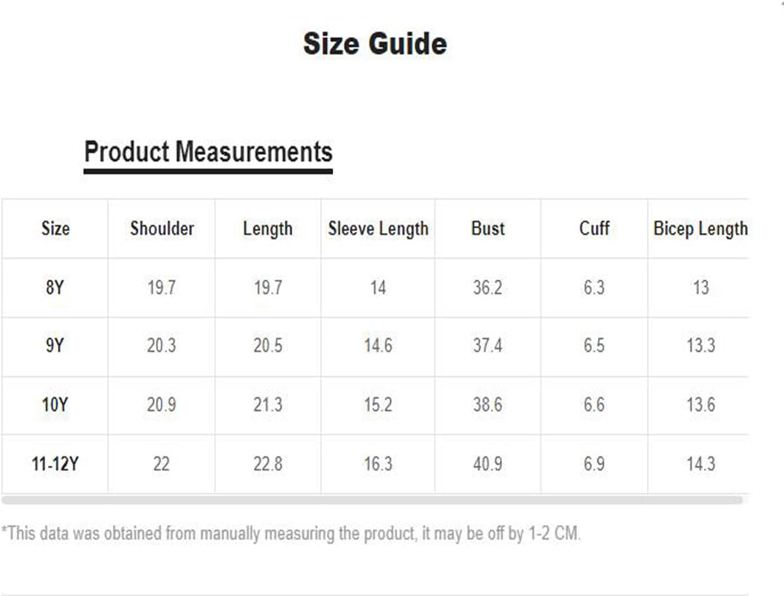The height and width of the screenshot is (596, 784).
Task: Select the 10Y size row label
Action: click(55, 405)
